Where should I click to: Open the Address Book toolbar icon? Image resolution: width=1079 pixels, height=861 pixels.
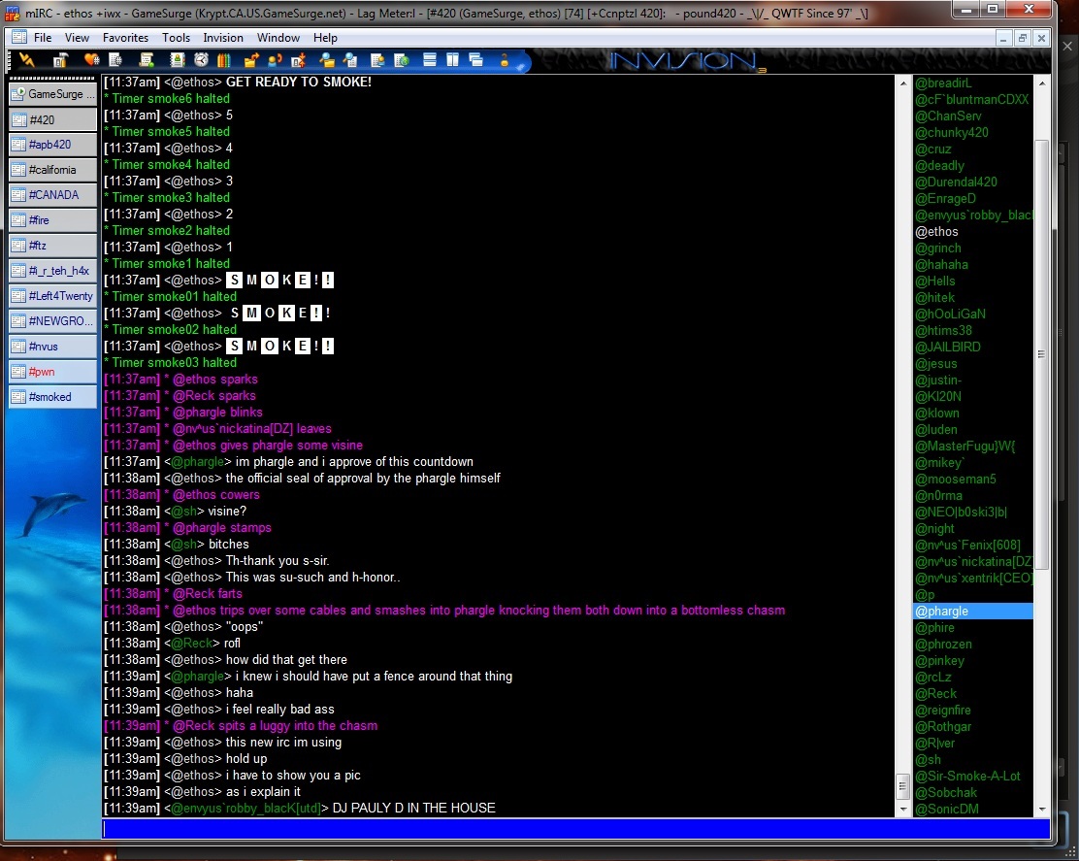click(x=178, y=60)
